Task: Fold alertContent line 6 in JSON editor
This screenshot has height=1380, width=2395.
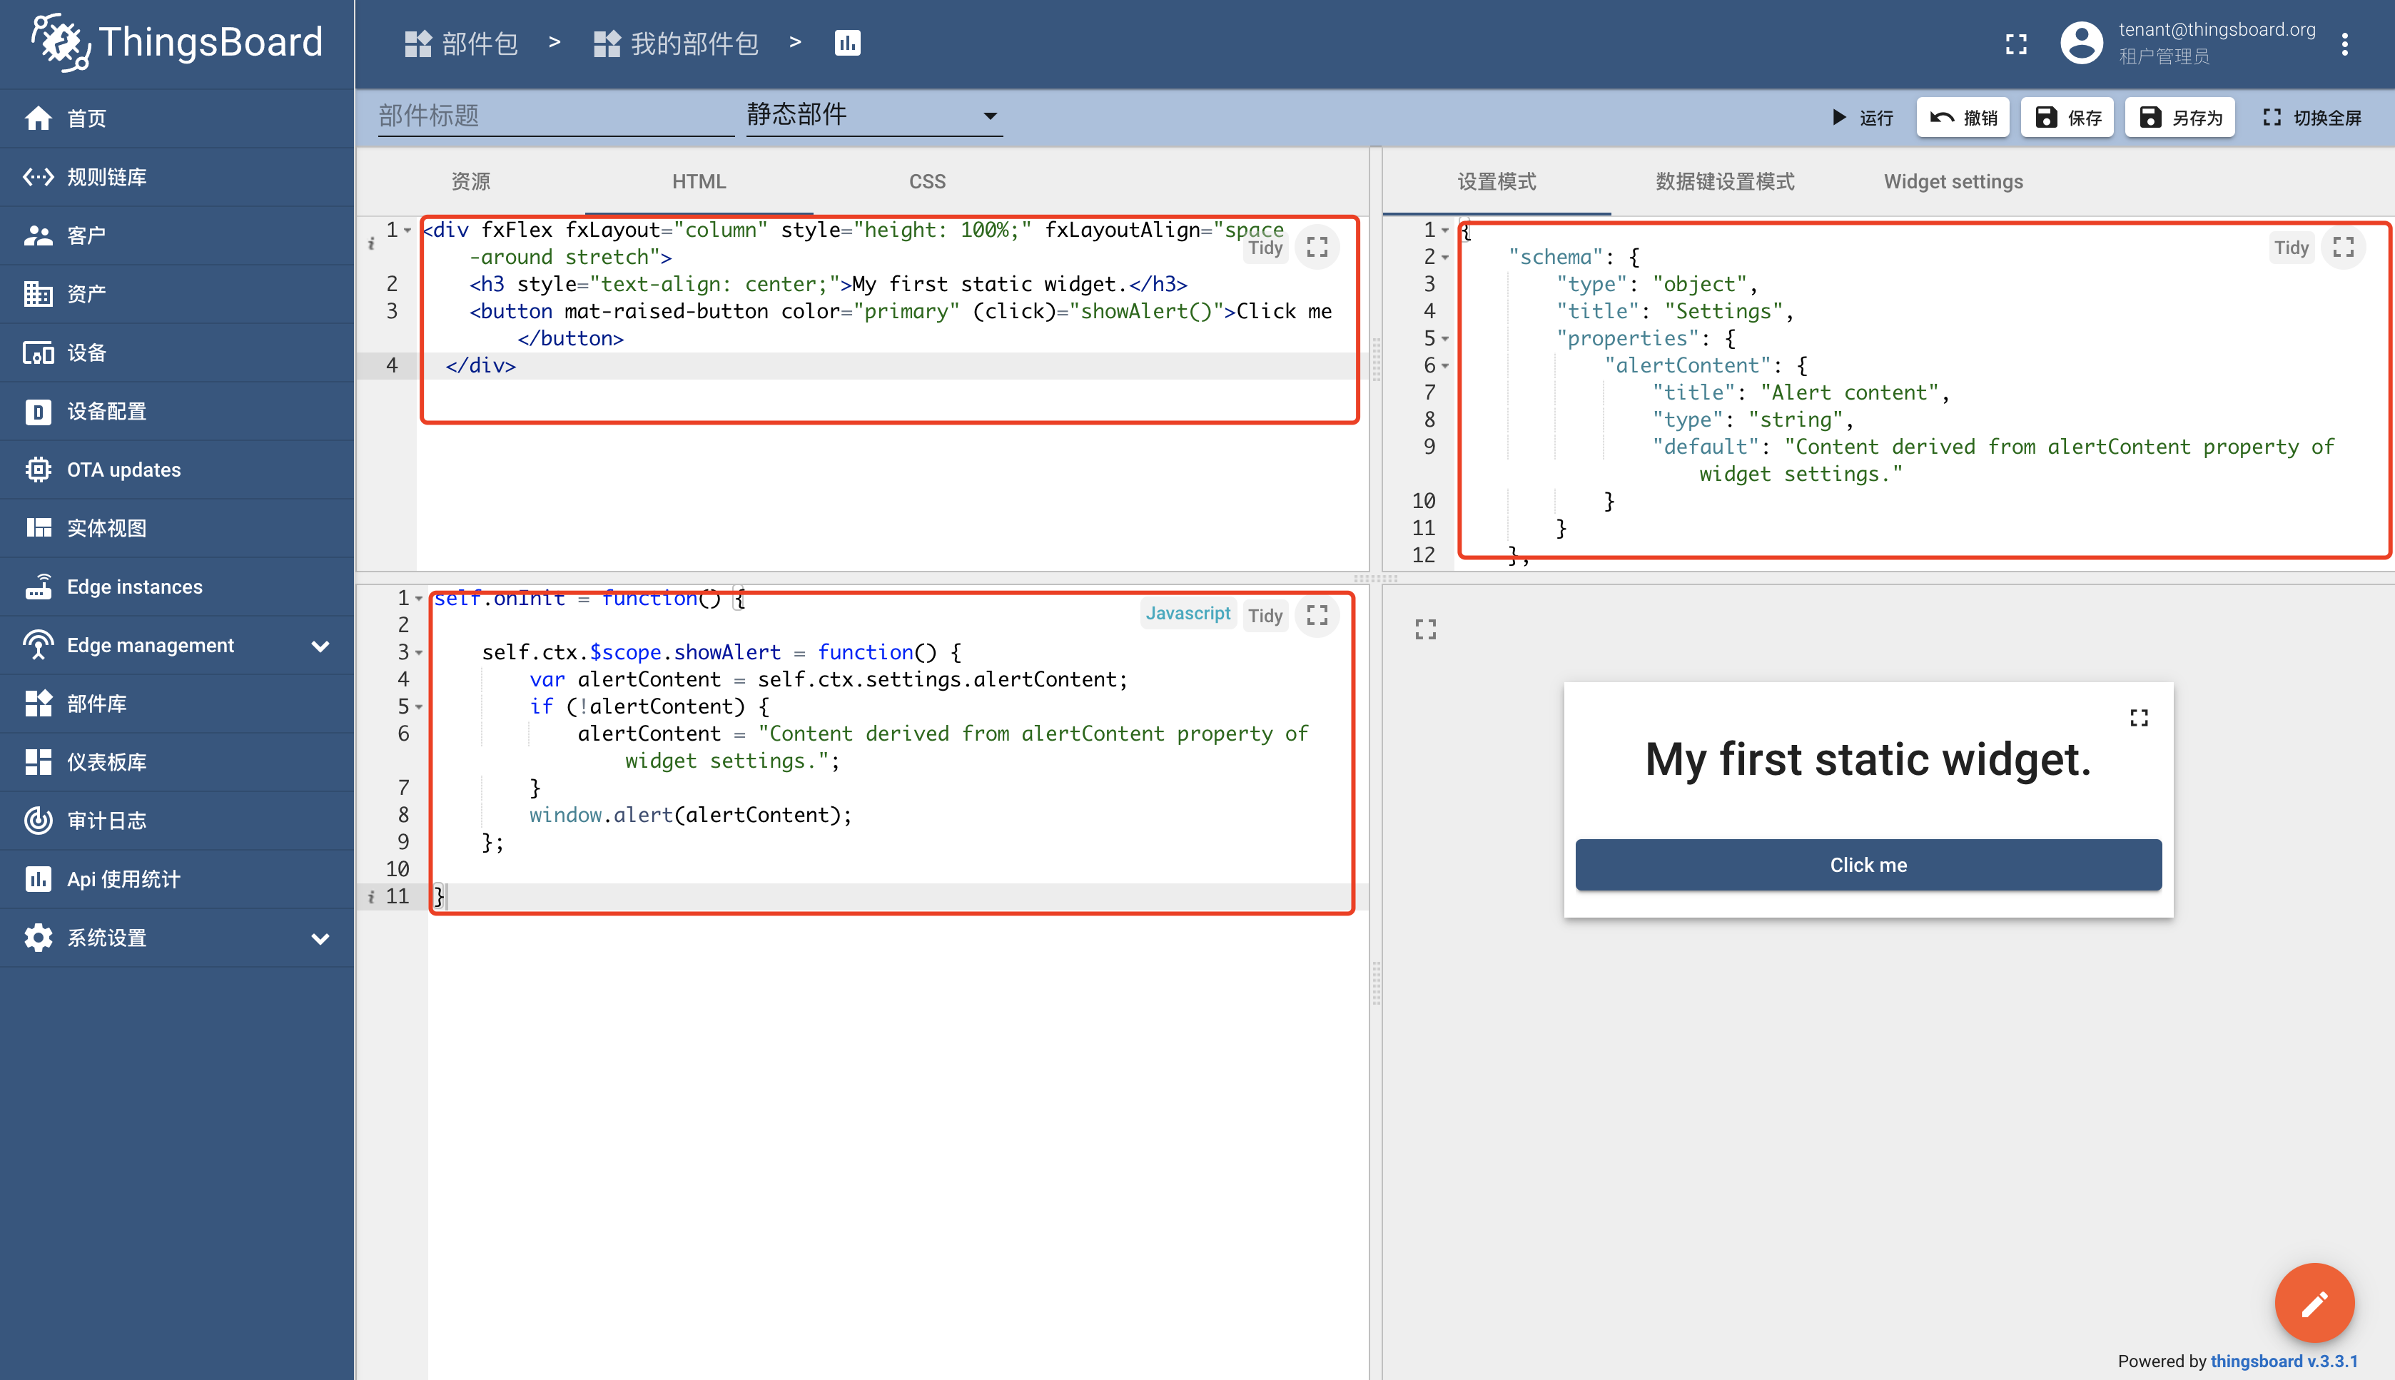Action: click(x=1444, y=366)
